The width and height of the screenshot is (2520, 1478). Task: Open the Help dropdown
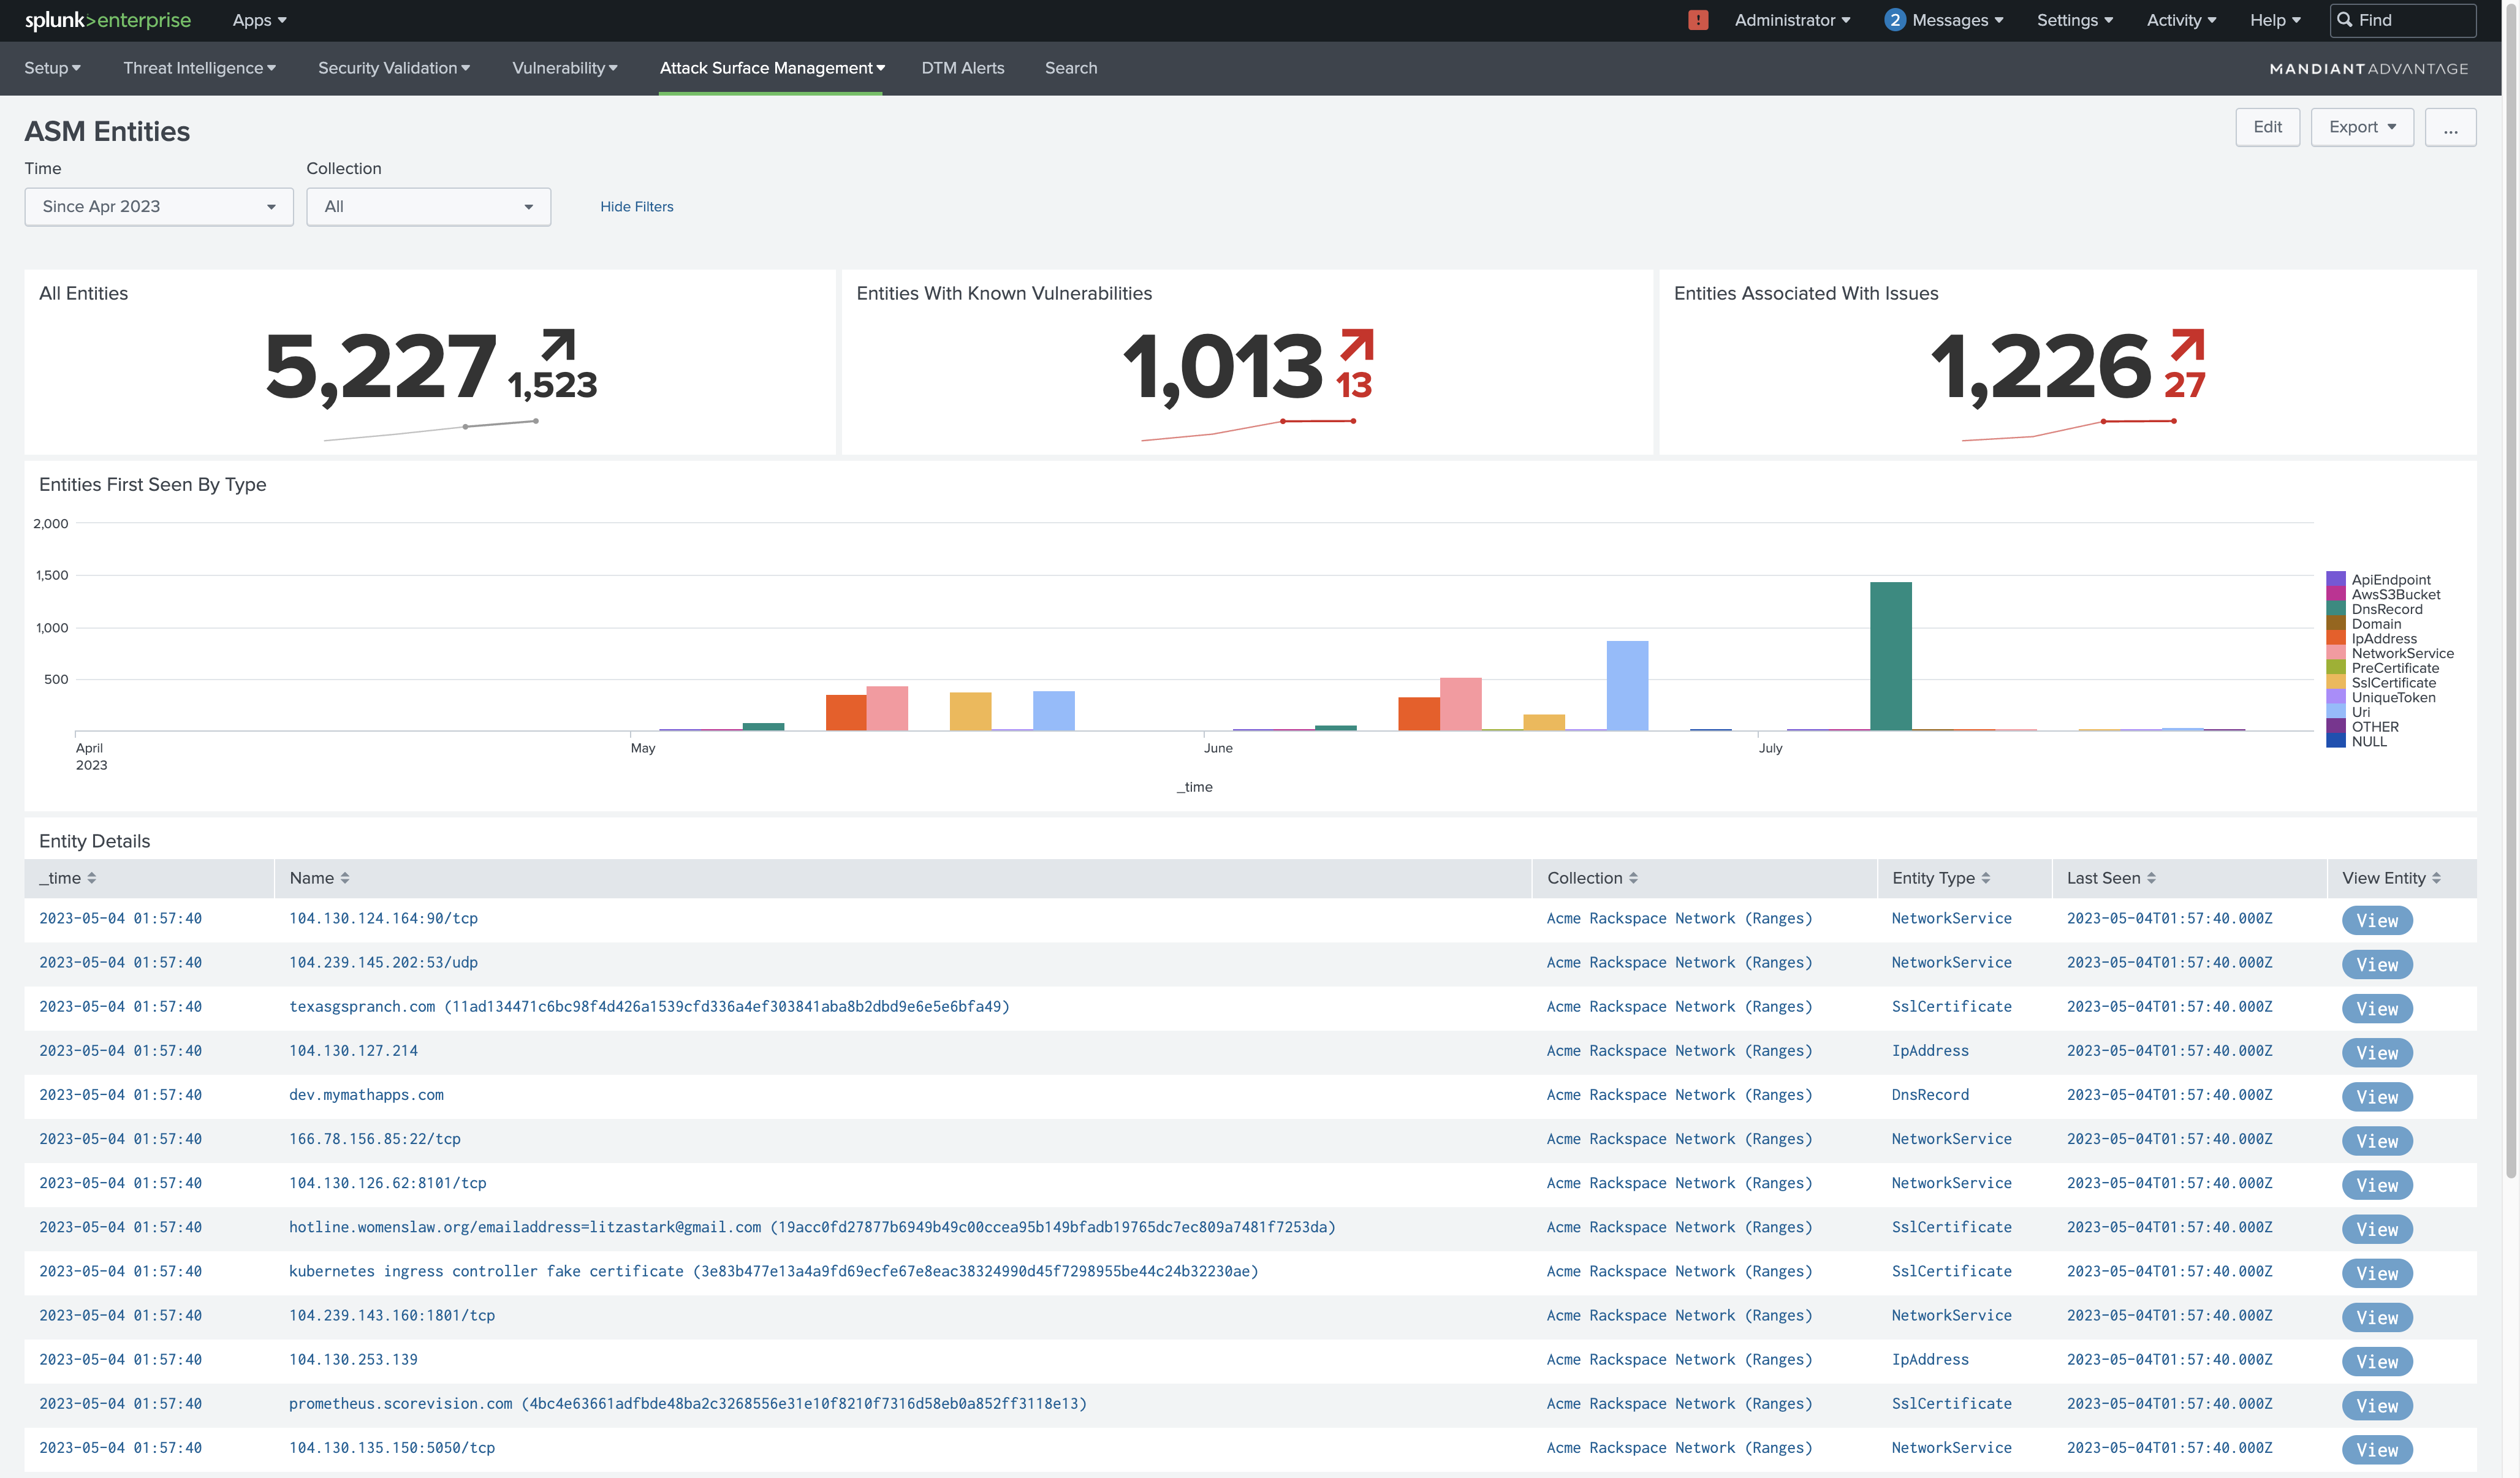pyautogui.click(x=2275, y=20)
